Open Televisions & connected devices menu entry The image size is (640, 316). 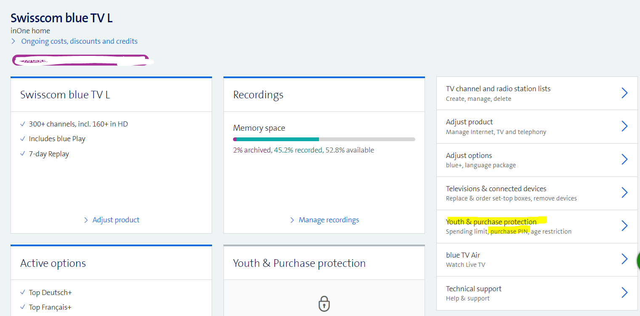[496, 189]
